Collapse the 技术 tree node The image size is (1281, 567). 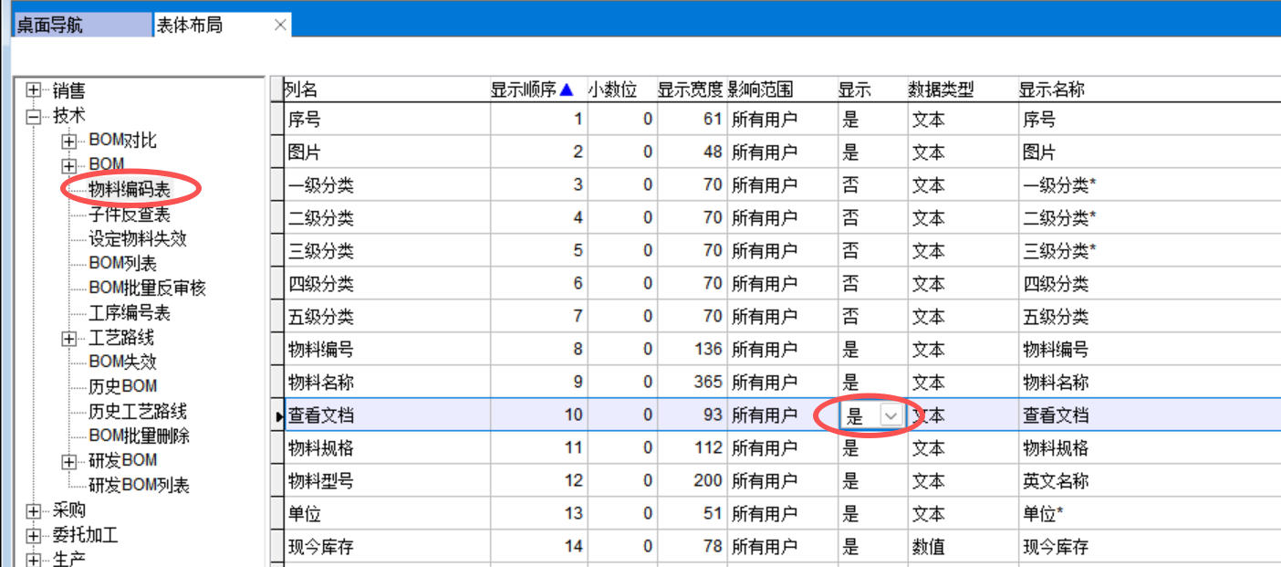tap(34, 116)
